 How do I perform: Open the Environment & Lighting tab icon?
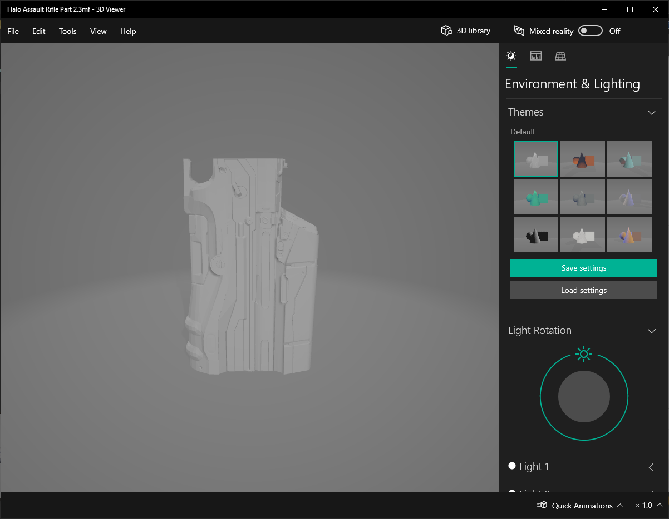[x=511, y=56]
